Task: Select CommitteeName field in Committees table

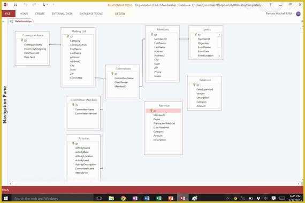Action: click(124, 78)
